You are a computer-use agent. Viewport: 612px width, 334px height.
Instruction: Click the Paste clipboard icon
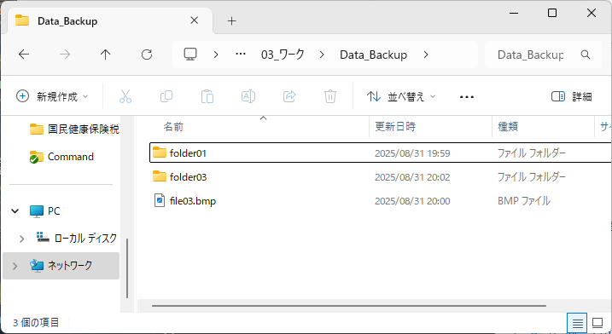pos(207,96)
